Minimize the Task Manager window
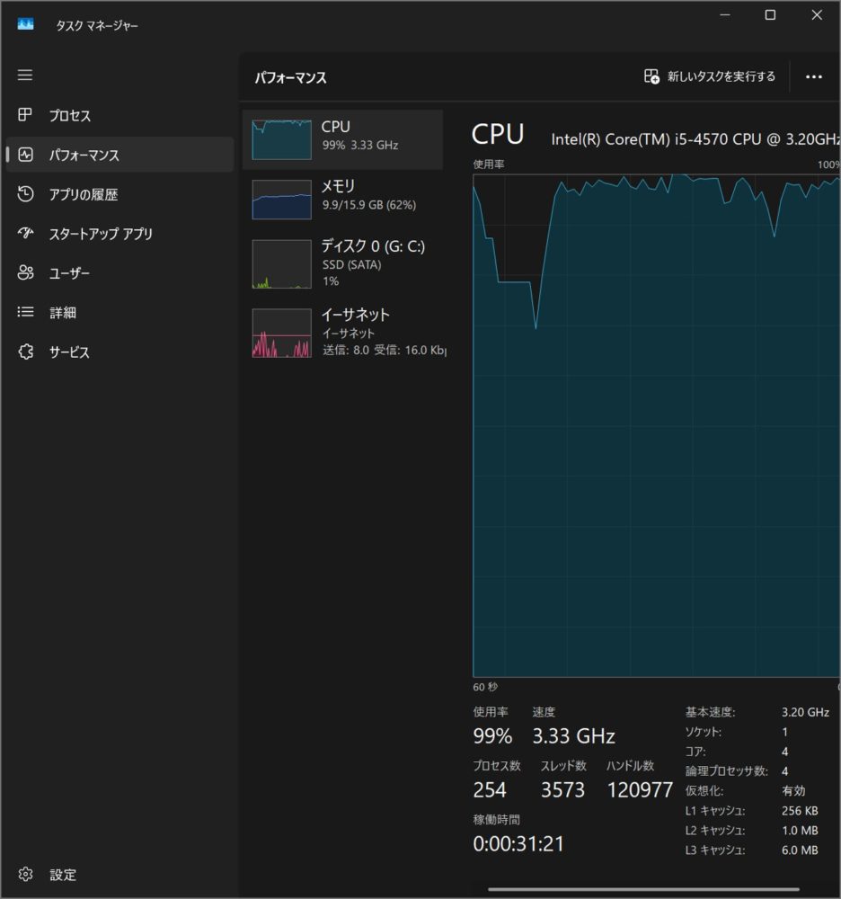 pos(725,15)
